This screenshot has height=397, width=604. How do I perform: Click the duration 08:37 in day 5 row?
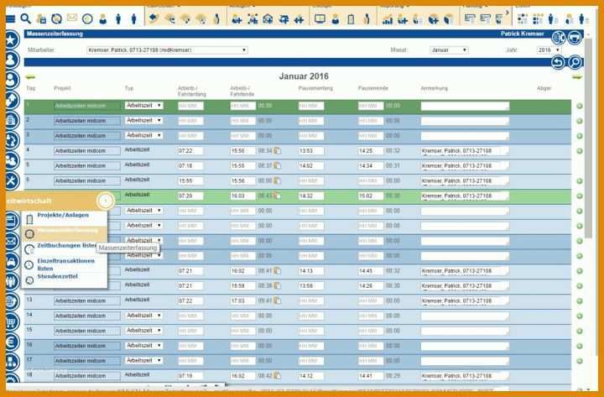click(265, 165)
